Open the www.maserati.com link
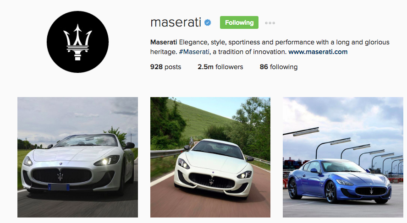 coord(318,52)
